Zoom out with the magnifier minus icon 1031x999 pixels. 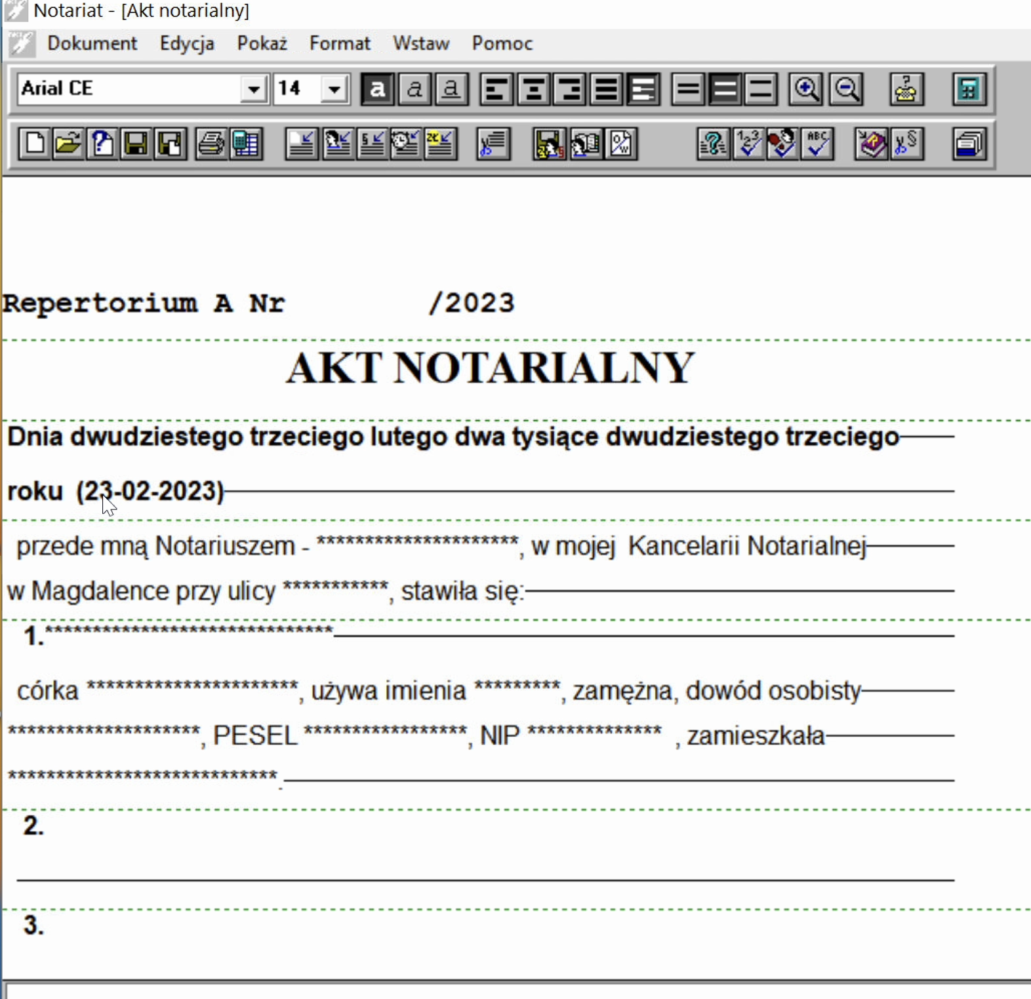(x=846, y=89)
